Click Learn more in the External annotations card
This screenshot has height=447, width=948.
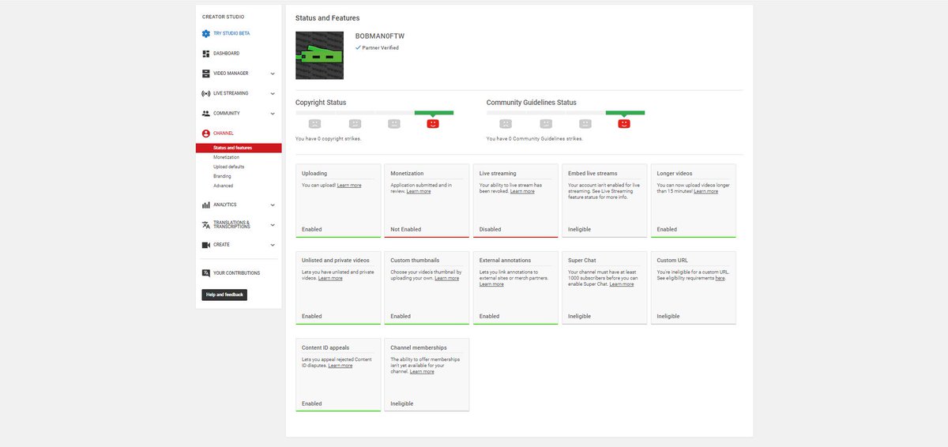(491, 284)
